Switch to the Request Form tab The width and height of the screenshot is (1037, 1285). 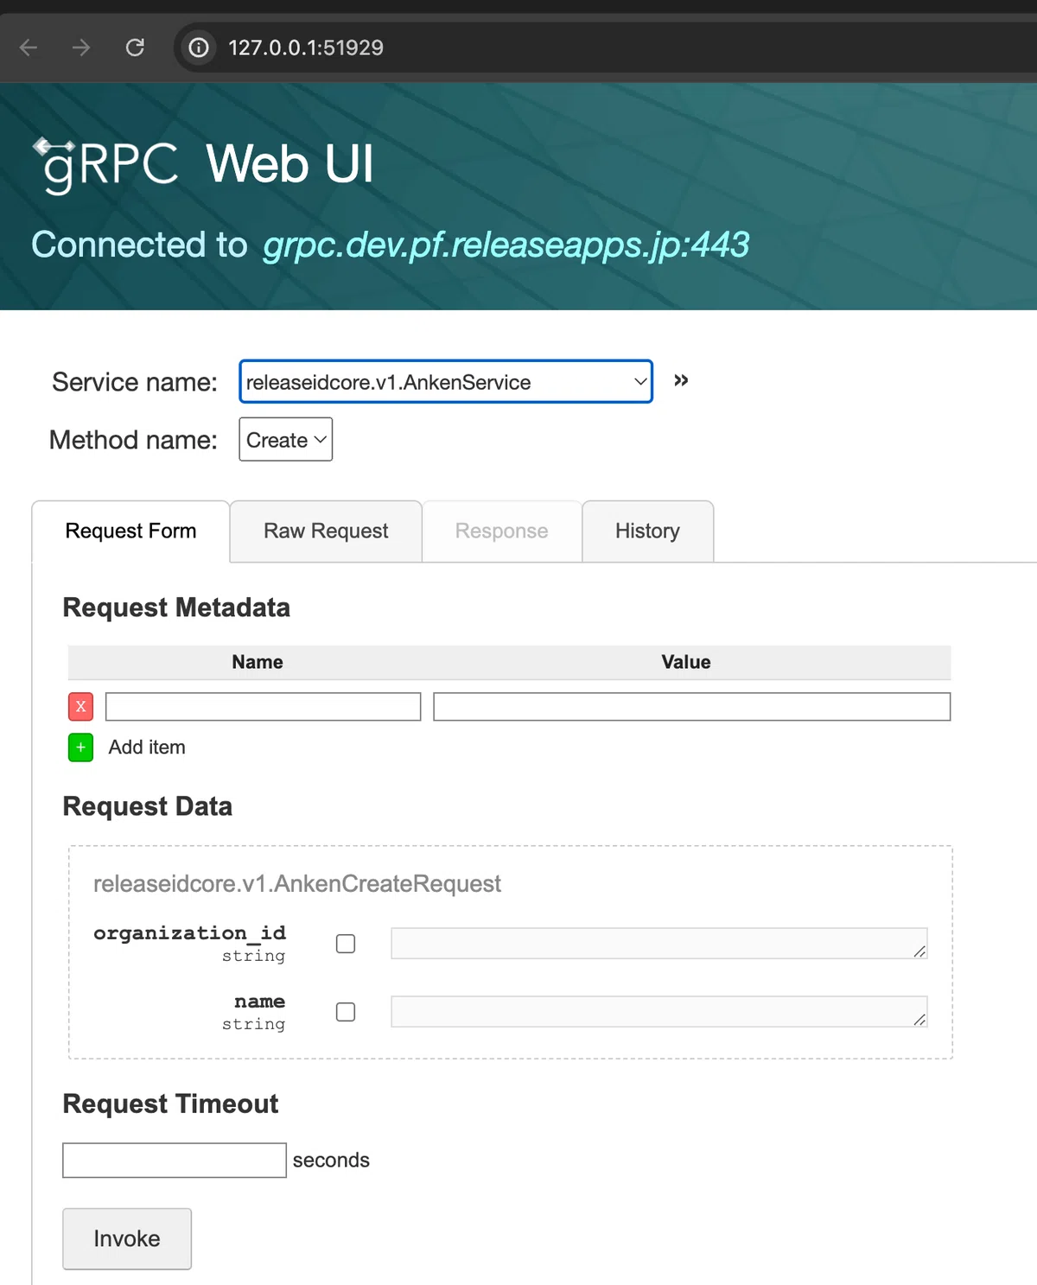click(x=130, y=531)
